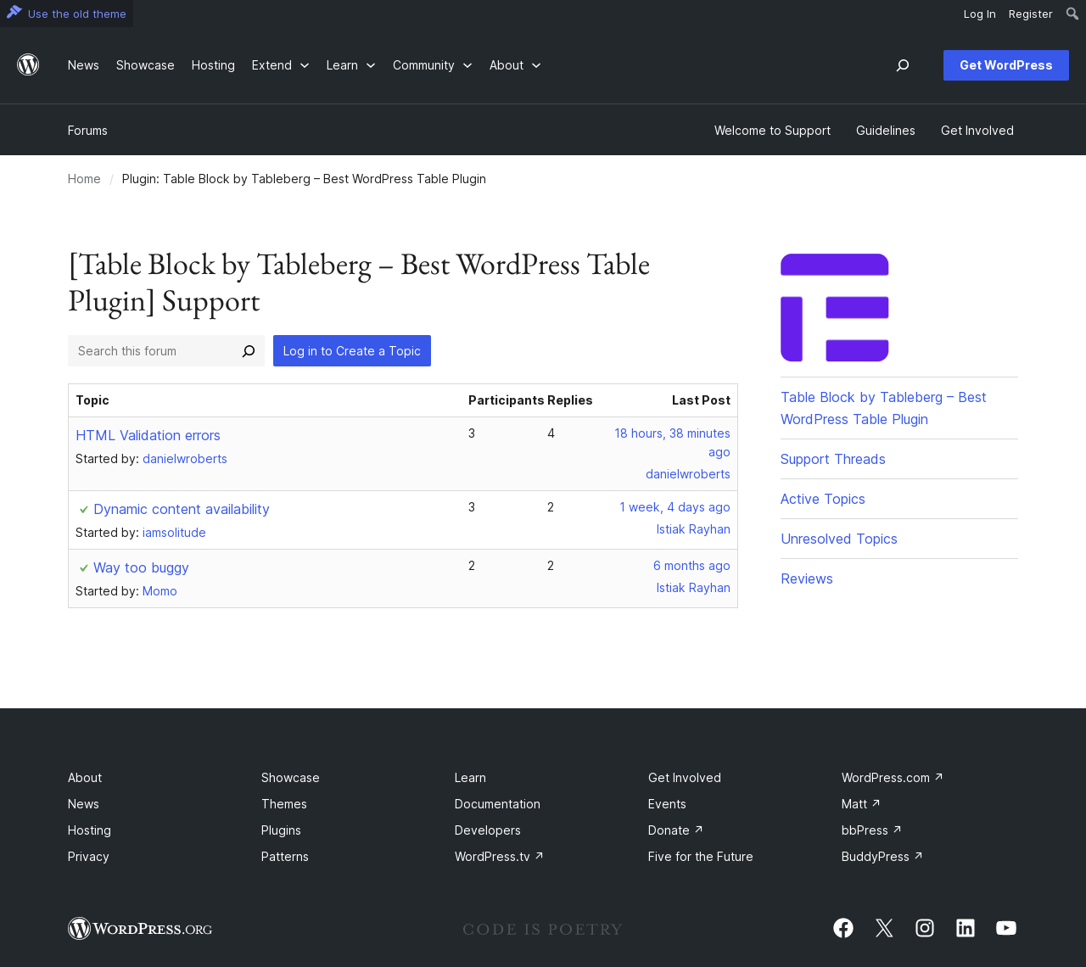Click footer Themes link
The height and width of the screenshot is (967, 1086).
284,804
